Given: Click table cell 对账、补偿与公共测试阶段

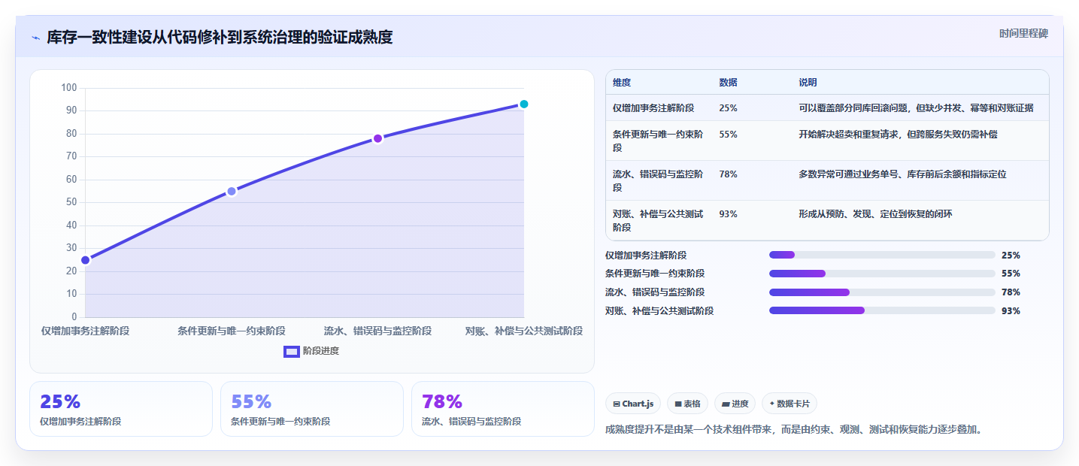Looking at the screenshot, I should 658,220.
